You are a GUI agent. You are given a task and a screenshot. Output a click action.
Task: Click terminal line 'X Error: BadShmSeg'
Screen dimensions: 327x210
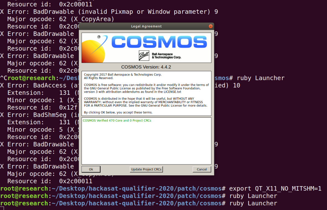(39, 115)
